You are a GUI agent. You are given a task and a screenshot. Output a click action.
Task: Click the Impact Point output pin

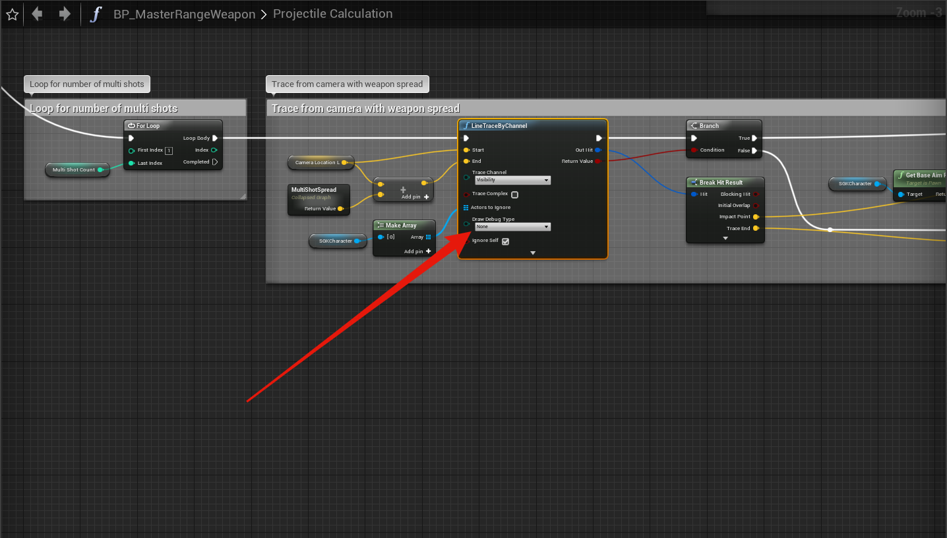click(x=756, y=217)
